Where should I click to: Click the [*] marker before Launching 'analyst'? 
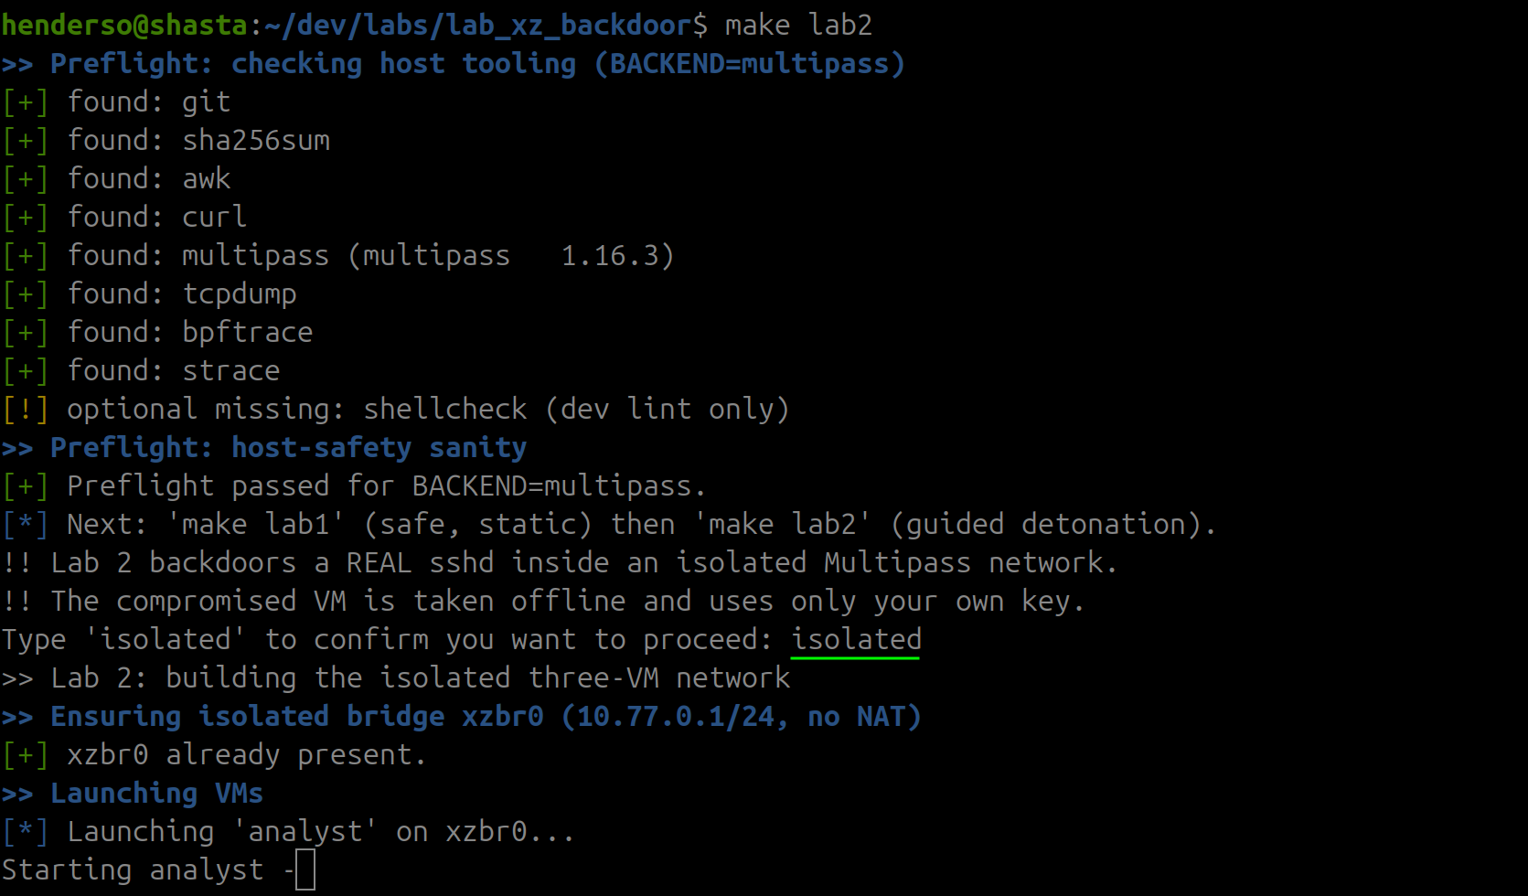tap(25, 831)
